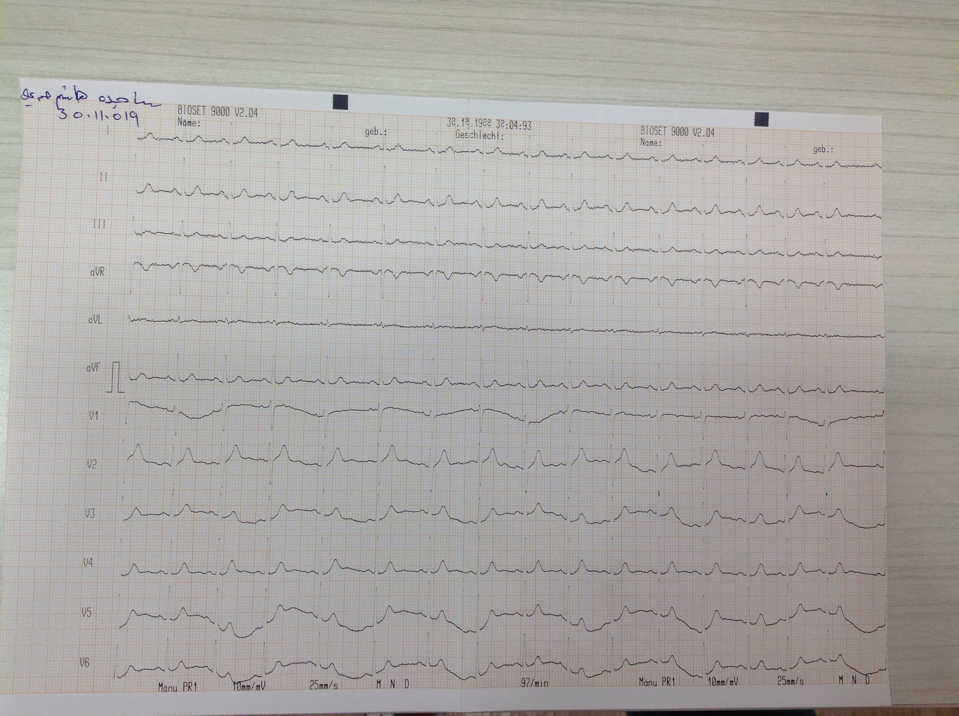
Task: Click the aVL lead label
Action: tap(95, 320)
